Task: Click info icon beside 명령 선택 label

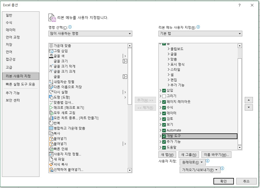Action: [70, 27]
